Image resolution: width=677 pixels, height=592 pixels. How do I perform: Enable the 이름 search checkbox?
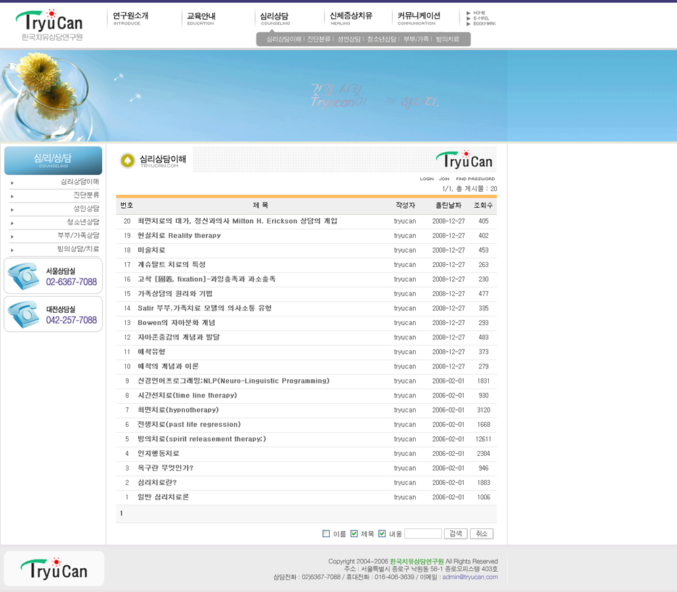click(x=326, y=534)
